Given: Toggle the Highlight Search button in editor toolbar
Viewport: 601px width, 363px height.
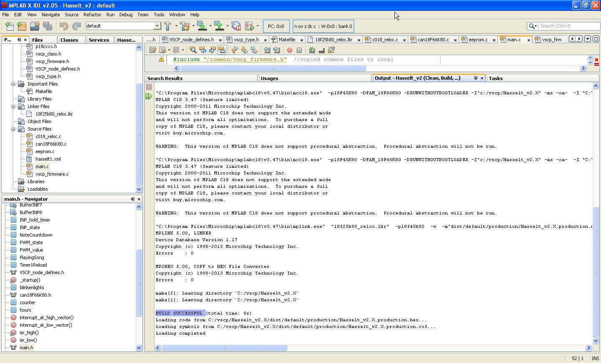Looking at the screenshot, I should tap(222, 50).
